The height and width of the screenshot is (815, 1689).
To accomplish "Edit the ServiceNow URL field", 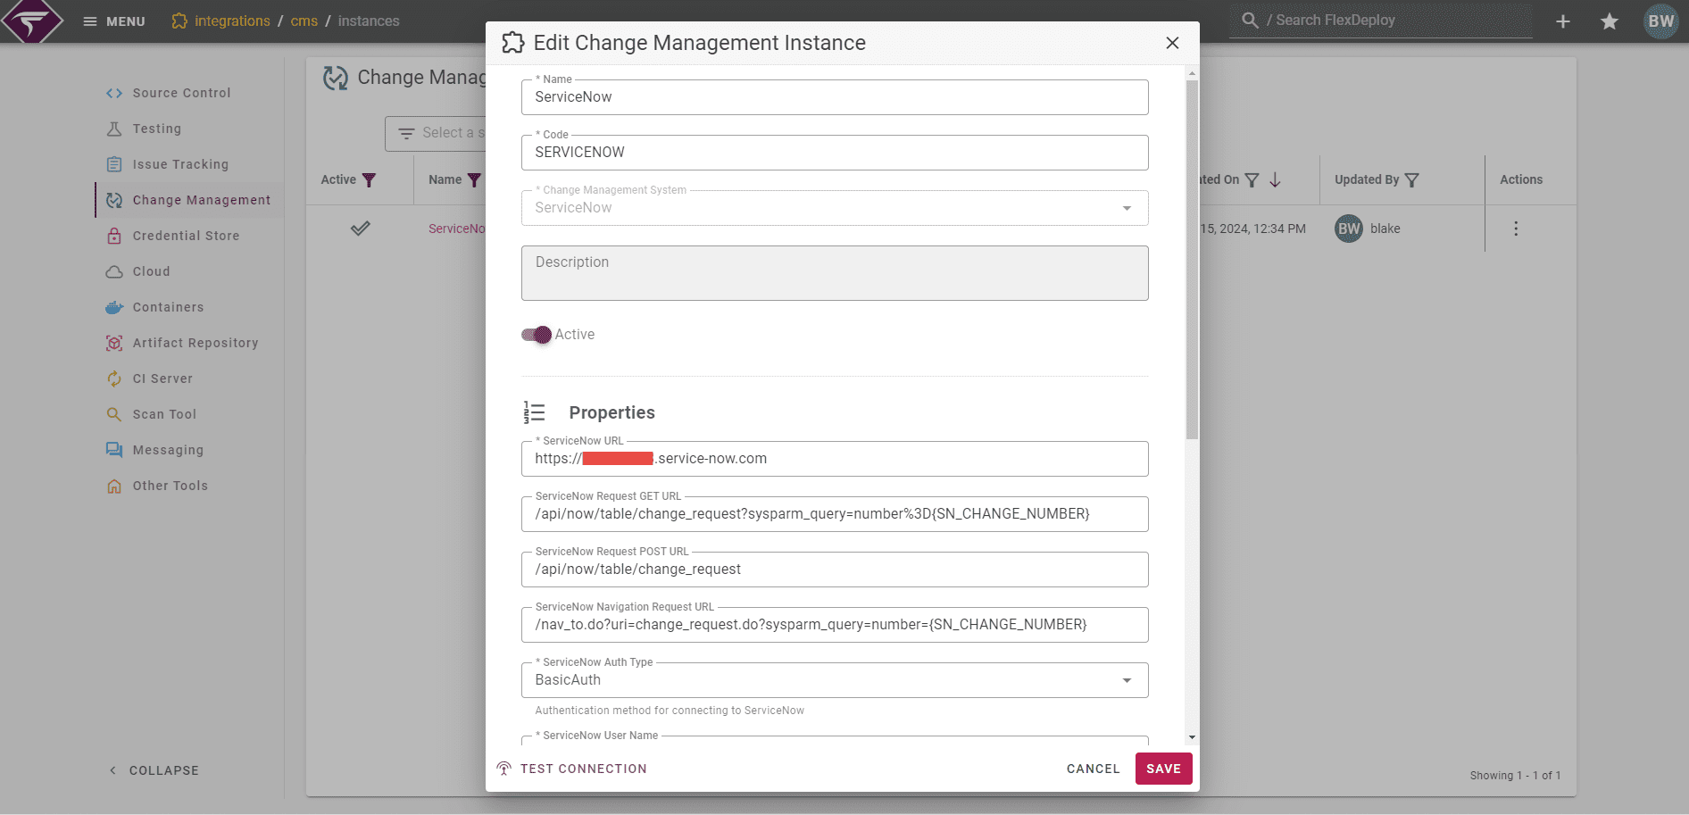I will 835,459.
